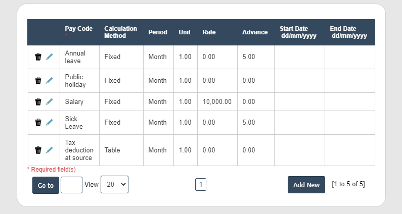
Task: Edit the Annual leave row with pencil icon
Action: coord(49,57)
